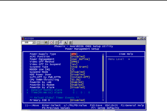The width and height of the screenshot is (167, 112).
Task: Click the Soft-Off by PWR-BTTN label
Action: tap(45, 77)
